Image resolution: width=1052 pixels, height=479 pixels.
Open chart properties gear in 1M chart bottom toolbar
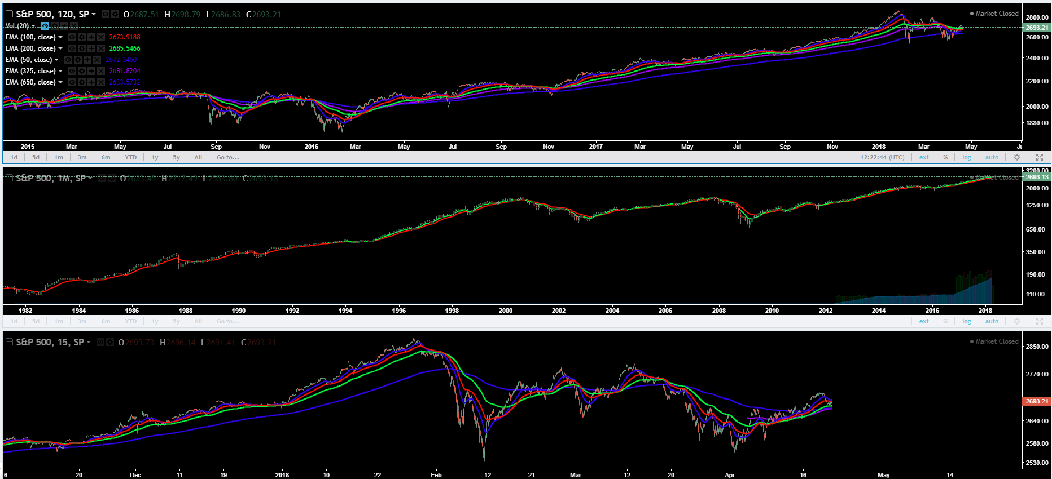(x=1017, y=321)
